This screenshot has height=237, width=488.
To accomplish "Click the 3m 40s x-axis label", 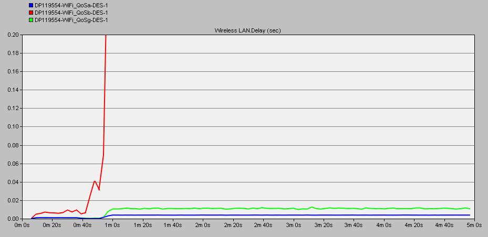I will [x=353, y=225].
